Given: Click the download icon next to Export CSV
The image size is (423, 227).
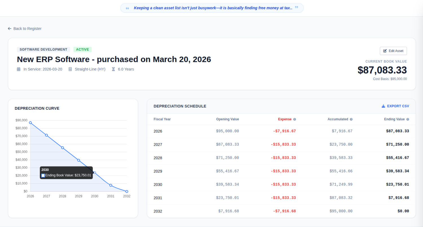Looking at the screenshot, I should [383, 106].
